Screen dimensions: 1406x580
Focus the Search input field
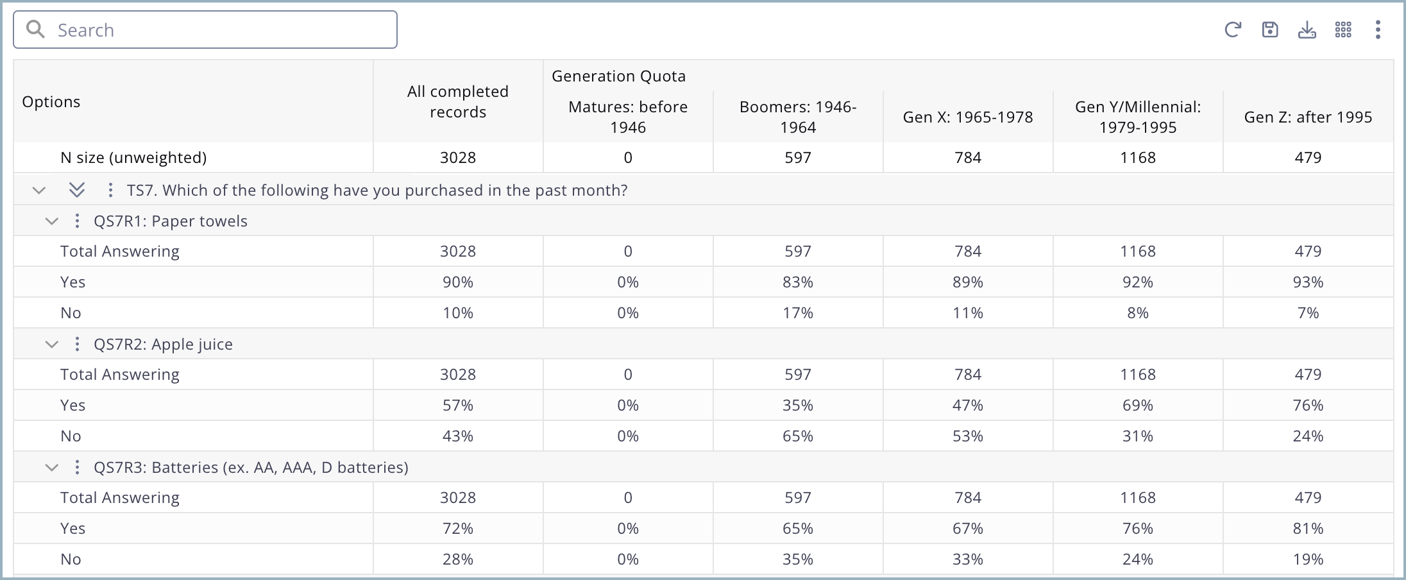click(x=218, y=30)
